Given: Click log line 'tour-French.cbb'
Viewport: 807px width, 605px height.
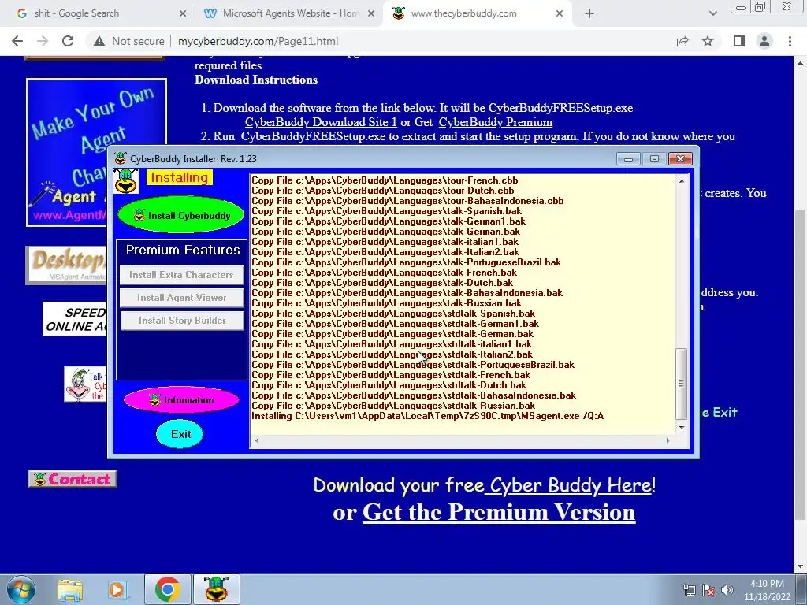Looking at the screenshot, I should 385,180.
